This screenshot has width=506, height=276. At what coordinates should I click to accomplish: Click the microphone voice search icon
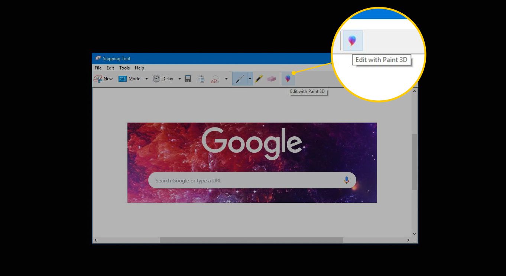(346, 180)
